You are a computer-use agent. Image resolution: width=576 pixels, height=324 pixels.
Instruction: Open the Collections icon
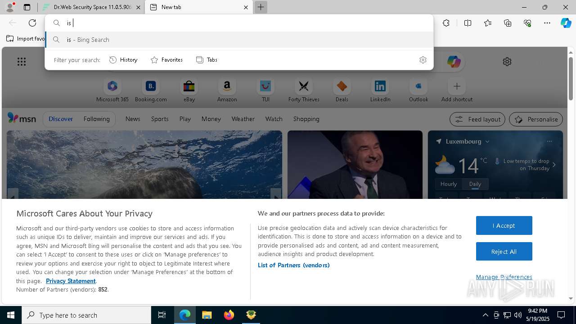(x=508, y=23)
